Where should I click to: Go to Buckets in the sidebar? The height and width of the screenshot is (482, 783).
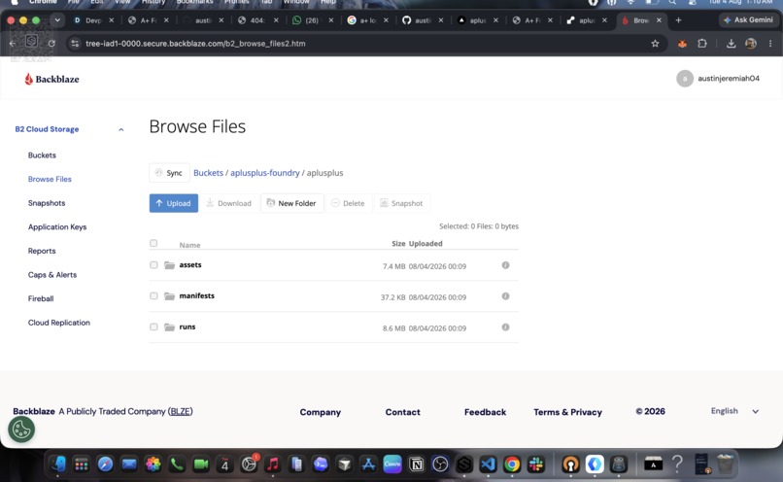(x=42, y=155)
